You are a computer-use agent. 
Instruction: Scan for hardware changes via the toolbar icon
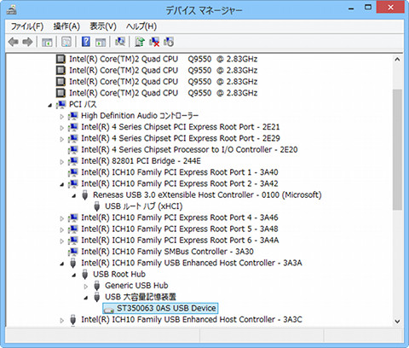point(120,42)
